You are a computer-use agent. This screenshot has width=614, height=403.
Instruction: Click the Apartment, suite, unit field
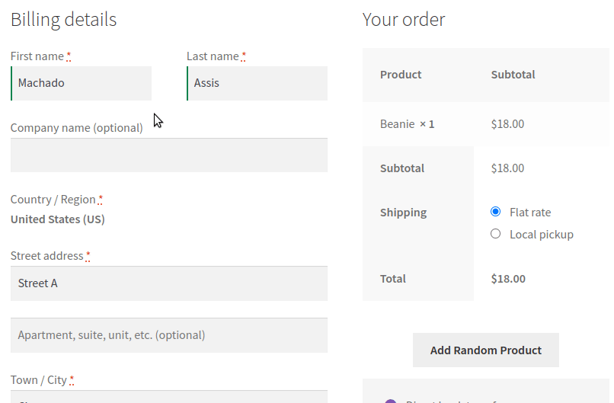tap(169, 335)
